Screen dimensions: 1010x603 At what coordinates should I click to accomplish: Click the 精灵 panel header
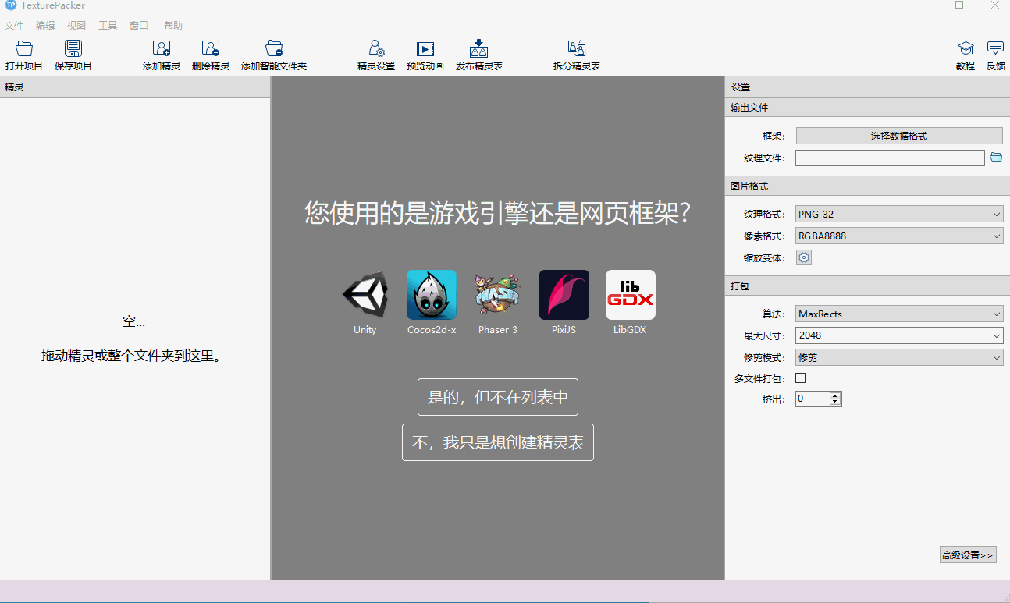(135, 87)
